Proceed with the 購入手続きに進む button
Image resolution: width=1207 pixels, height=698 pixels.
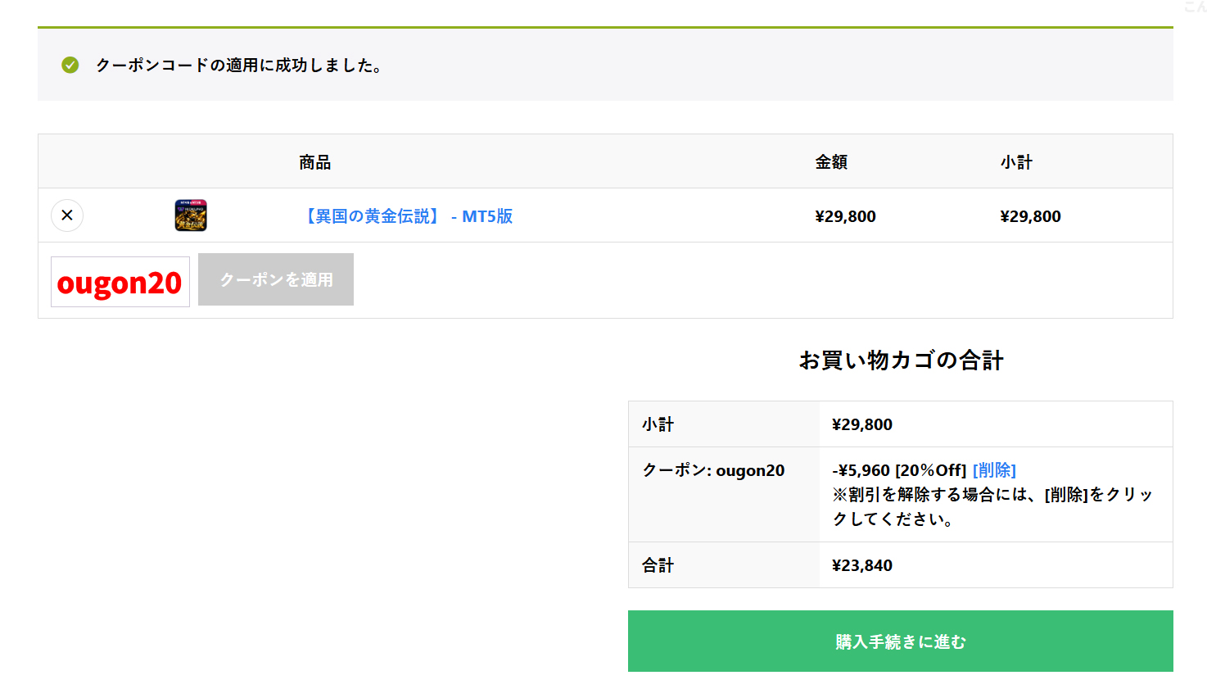901,641
